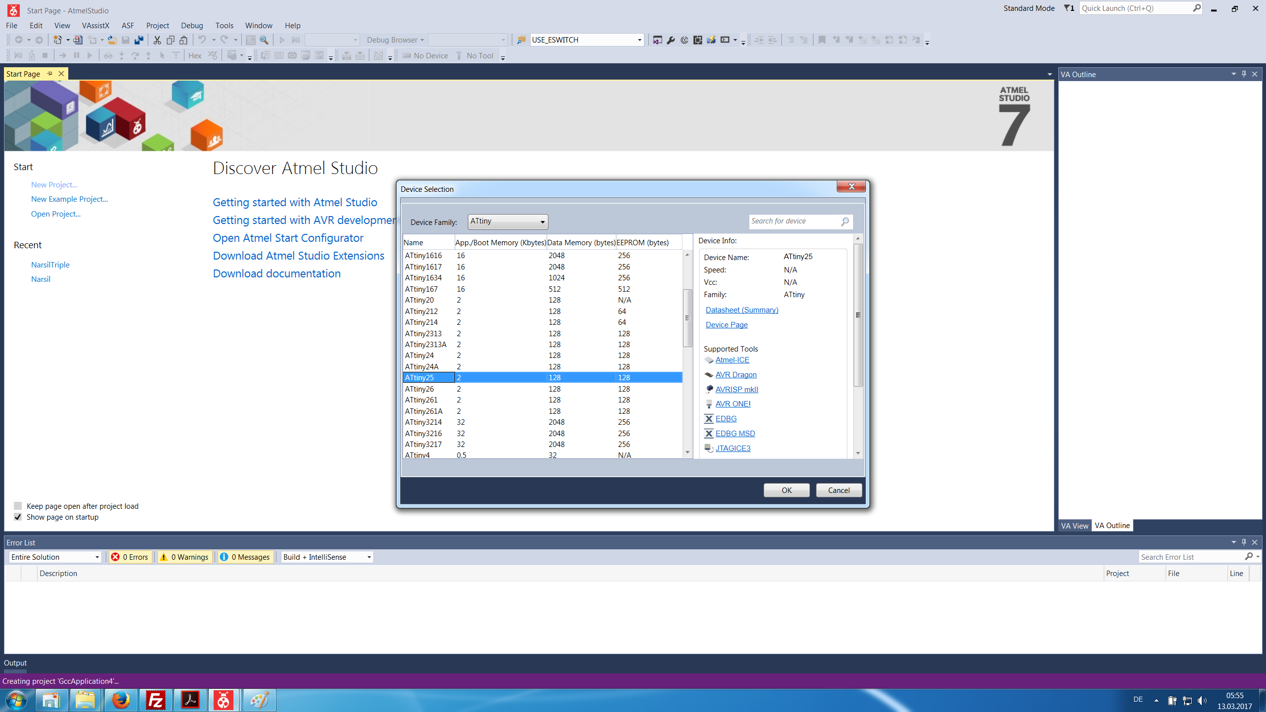Click the Atmel-ICE supported tool link
The height and width of the screenshot is (712, 1266).
coord(732,360)
